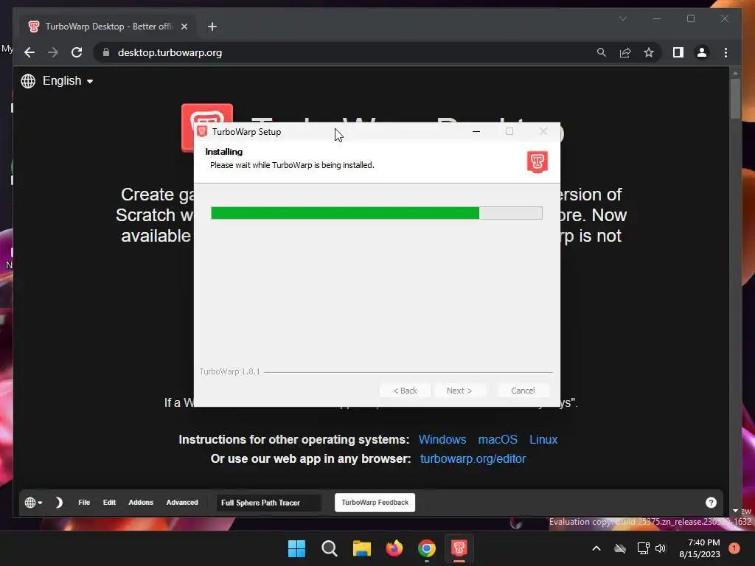
Task: Click the Installing heading text
Action: pos(224,152)
